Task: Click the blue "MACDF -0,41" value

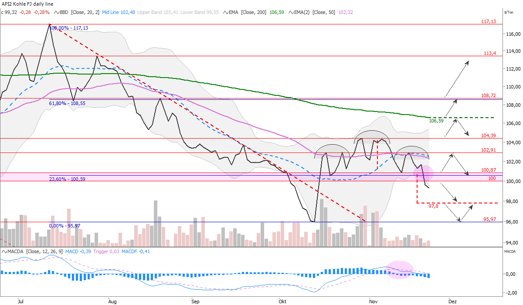Action: click(x=136, y=252)
